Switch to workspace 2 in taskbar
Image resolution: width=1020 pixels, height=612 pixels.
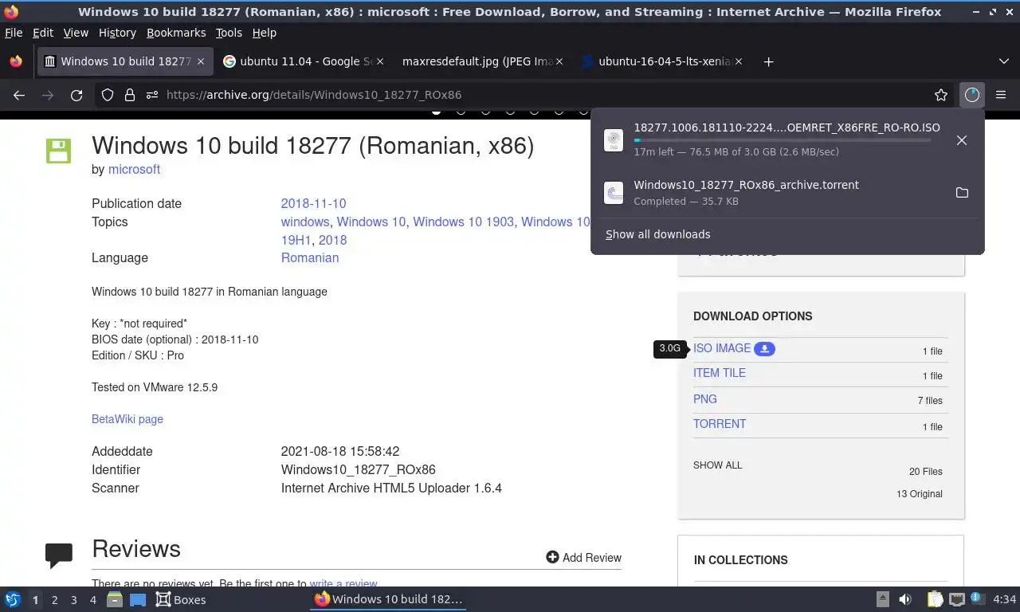54,599
